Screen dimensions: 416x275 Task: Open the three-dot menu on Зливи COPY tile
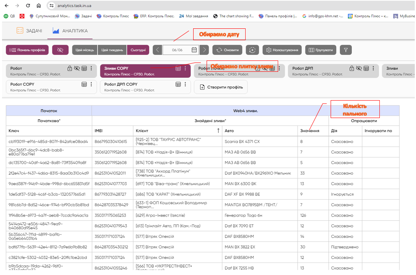click(x=185, y=68)
